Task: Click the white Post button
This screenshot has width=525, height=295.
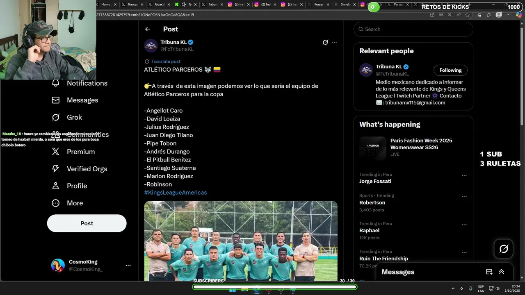Action: [87, 223]
